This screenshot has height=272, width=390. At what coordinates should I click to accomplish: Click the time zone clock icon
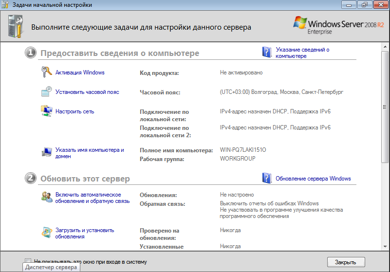[x=47, y=91]
